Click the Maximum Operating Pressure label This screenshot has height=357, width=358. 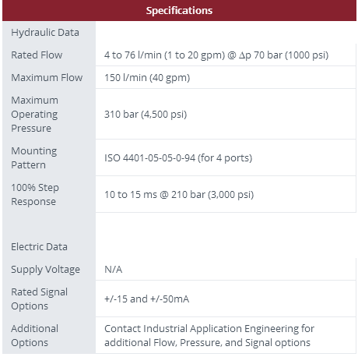pyautogui.click(x=34, y=115)
